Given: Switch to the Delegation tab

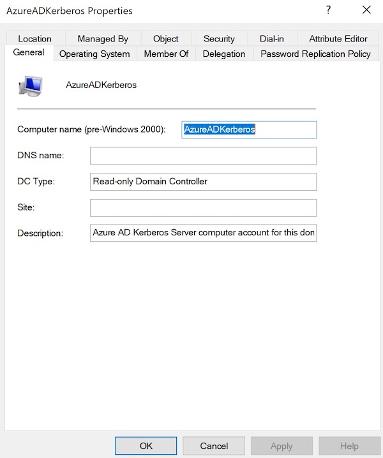Looking at the screenshot, I should click(224, 54).
